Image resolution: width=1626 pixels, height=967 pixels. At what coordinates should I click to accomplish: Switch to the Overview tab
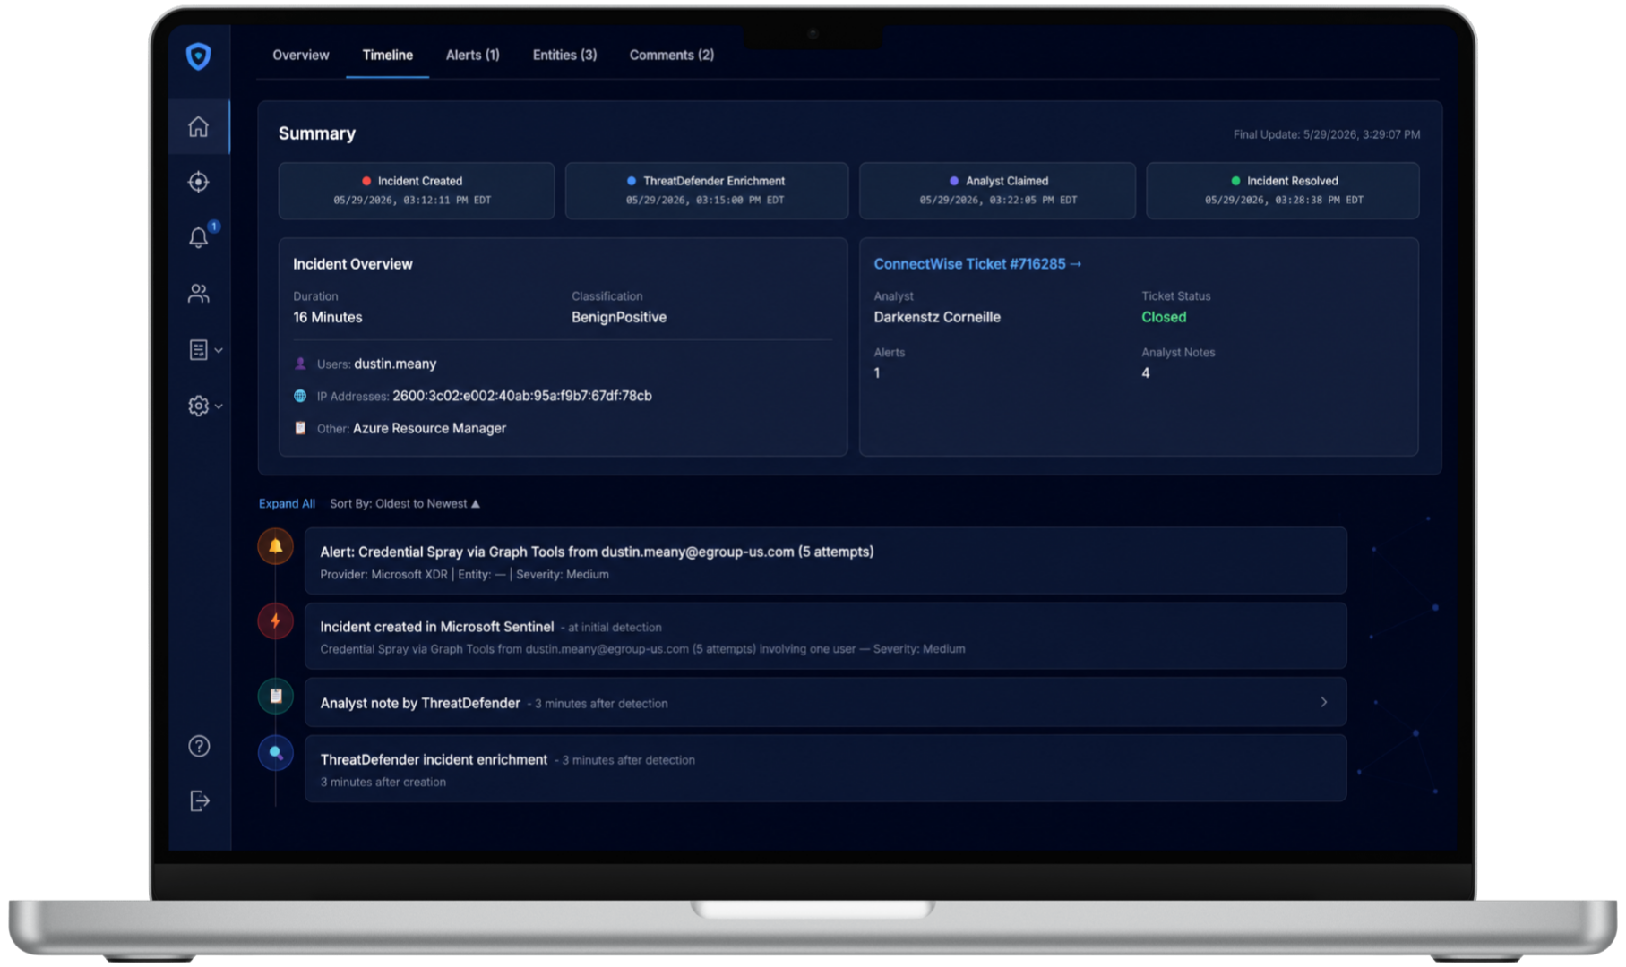click(301, 55)
